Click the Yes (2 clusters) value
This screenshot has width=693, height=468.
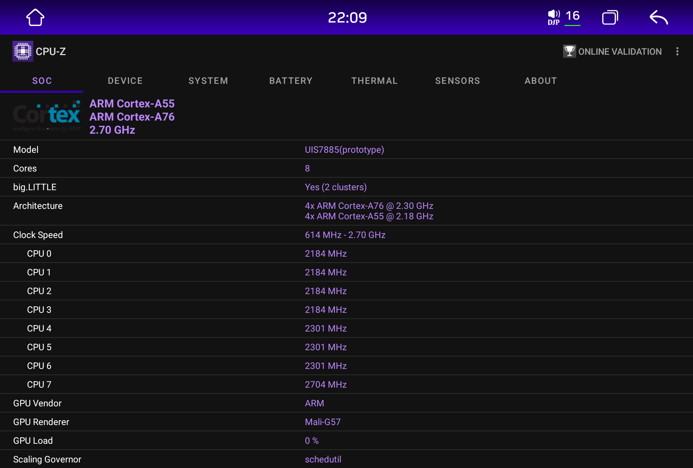pos(336,187)
